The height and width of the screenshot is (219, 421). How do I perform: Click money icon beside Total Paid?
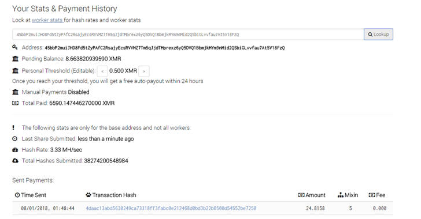point(15,103)
